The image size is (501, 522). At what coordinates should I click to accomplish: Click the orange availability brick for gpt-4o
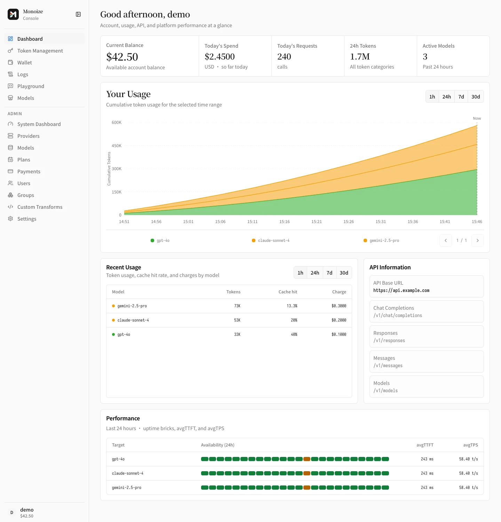(x=307, y=459)
